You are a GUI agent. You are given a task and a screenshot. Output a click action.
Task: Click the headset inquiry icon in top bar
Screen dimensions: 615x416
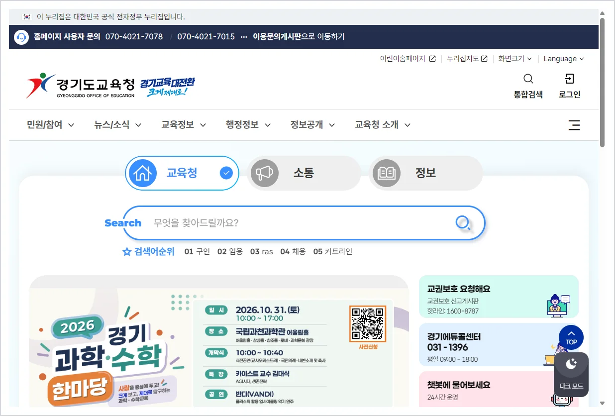(21, 37)
